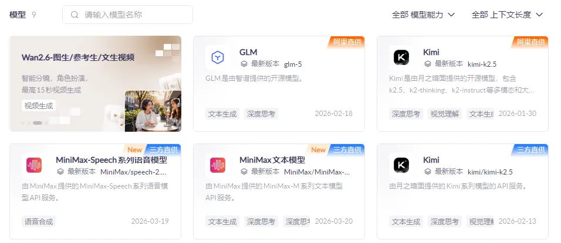Open the Wan2.6 video generation banner
This screenshot has width=561, height=243.
(x=95, y=84)
